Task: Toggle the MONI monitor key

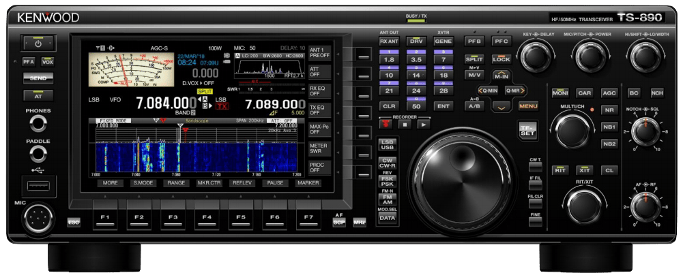Action: 560,93
